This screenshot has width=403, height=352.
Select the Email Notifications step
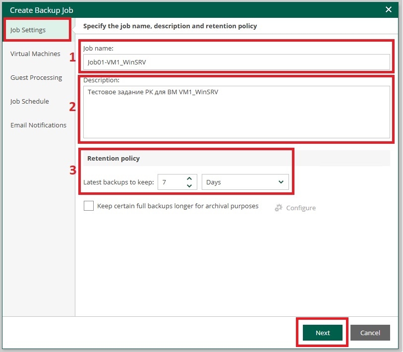(x=38, y=125)
